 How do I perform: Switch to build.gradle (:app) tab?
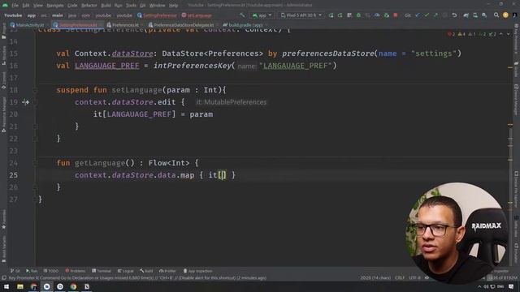(242, 25)
